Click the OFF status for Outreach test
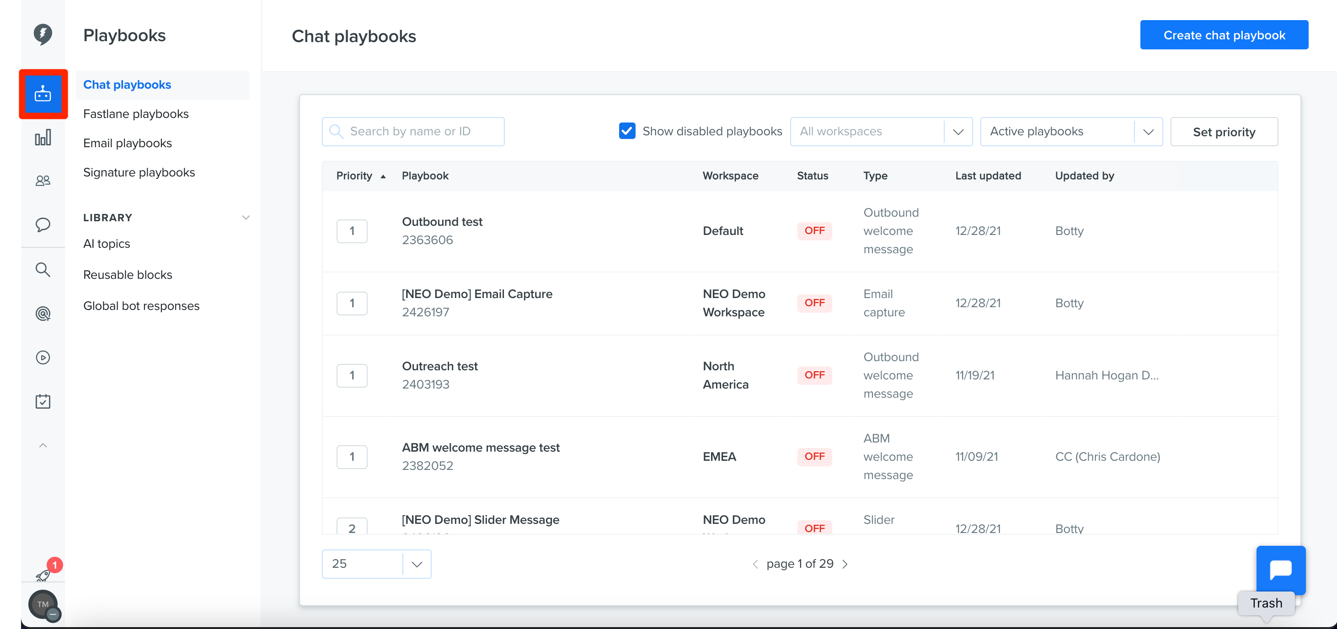 [814, 375]
